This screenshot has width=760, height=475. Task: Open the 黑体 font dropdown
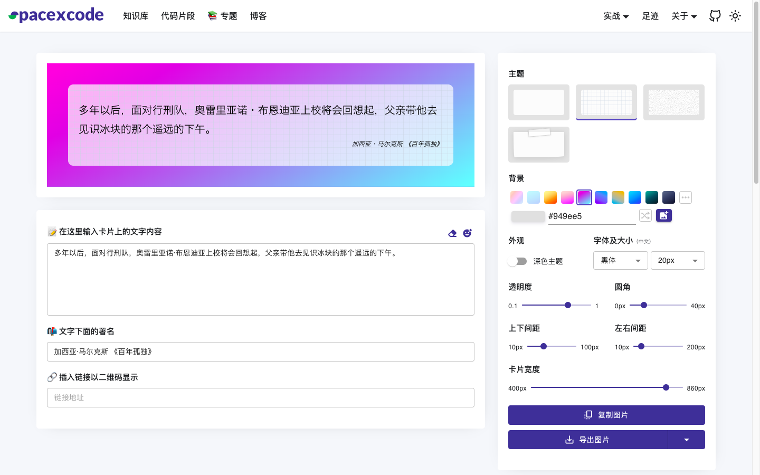click(620, 260)
